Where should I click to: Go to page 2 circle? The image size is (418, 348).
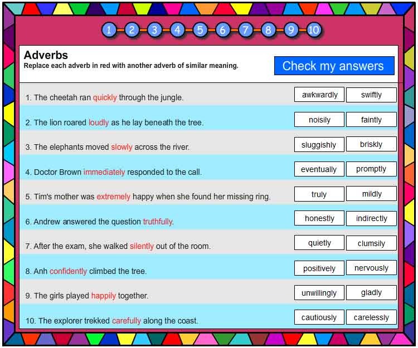tap(132, 30)
